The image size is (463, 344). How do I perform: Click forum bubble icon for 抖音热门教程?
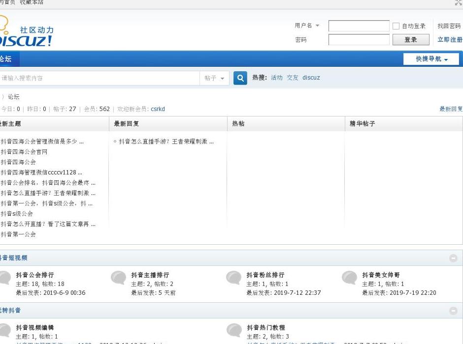tap(234, 330)
